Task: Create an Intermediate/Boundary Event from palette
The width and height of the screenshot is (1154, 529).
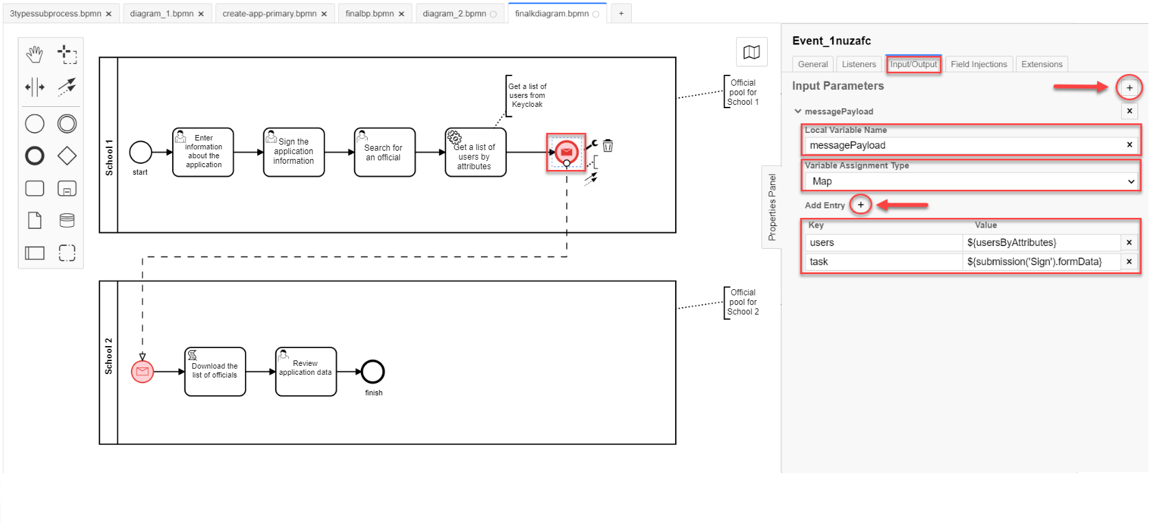Action: [67, 124]
